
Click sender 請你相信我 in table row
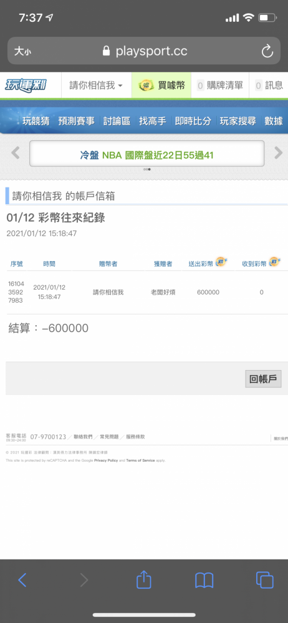(108, 292)
